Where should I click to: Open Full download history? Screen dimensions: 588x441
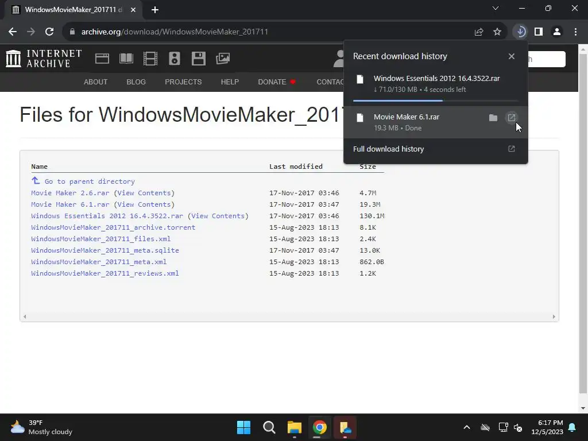[x=436, y=149]
